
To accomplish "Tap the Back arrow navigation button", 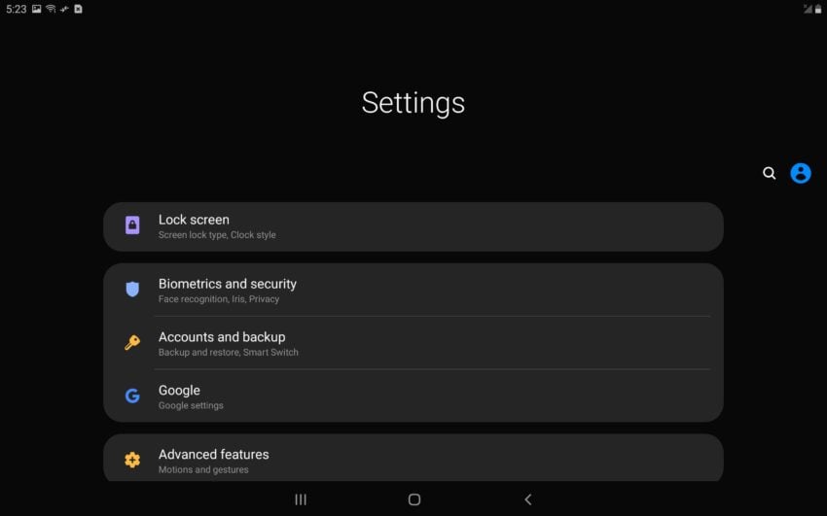I will click(x=528, y=499).
